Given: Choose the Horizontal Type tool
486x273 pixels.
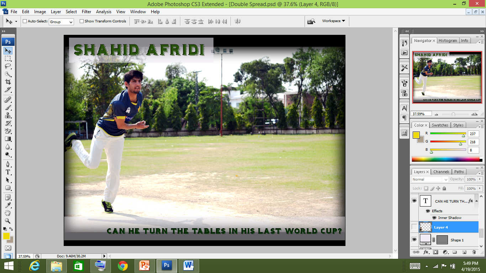Looking at the screenshot, I should click(x=8, y=172).
